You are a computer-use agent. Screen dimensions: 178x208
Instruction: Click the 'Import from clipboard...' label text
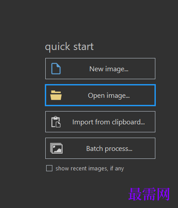(x=108, y=122)
